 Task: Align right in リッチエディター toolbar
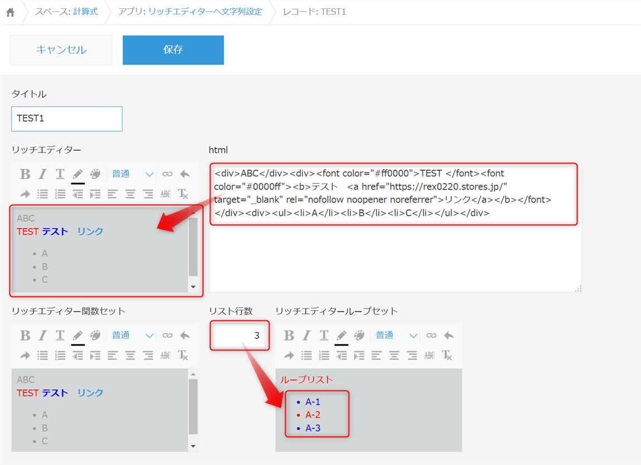(x=148, y=194)
